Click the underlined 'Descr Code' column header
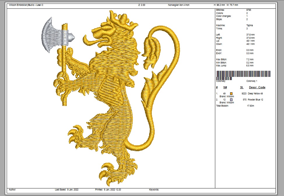 tap(257, 87)
